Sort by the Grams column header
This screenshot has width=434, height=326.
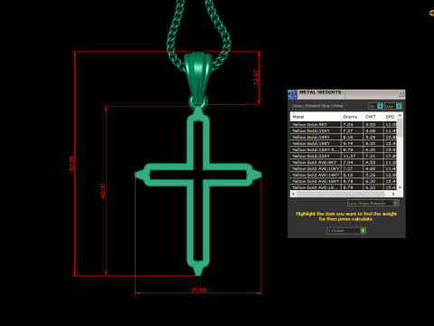tap(352, 117)
